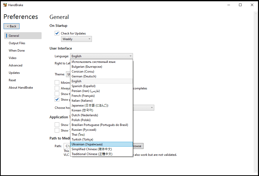The image size is (259, 176).
Task: Toggle second Show checkbox under Application section
Action: tap(57, 130)
